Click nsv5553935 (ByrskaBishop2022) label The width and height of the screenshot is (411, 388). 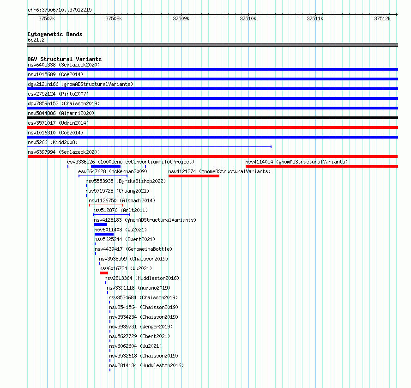tap(126, 181)
